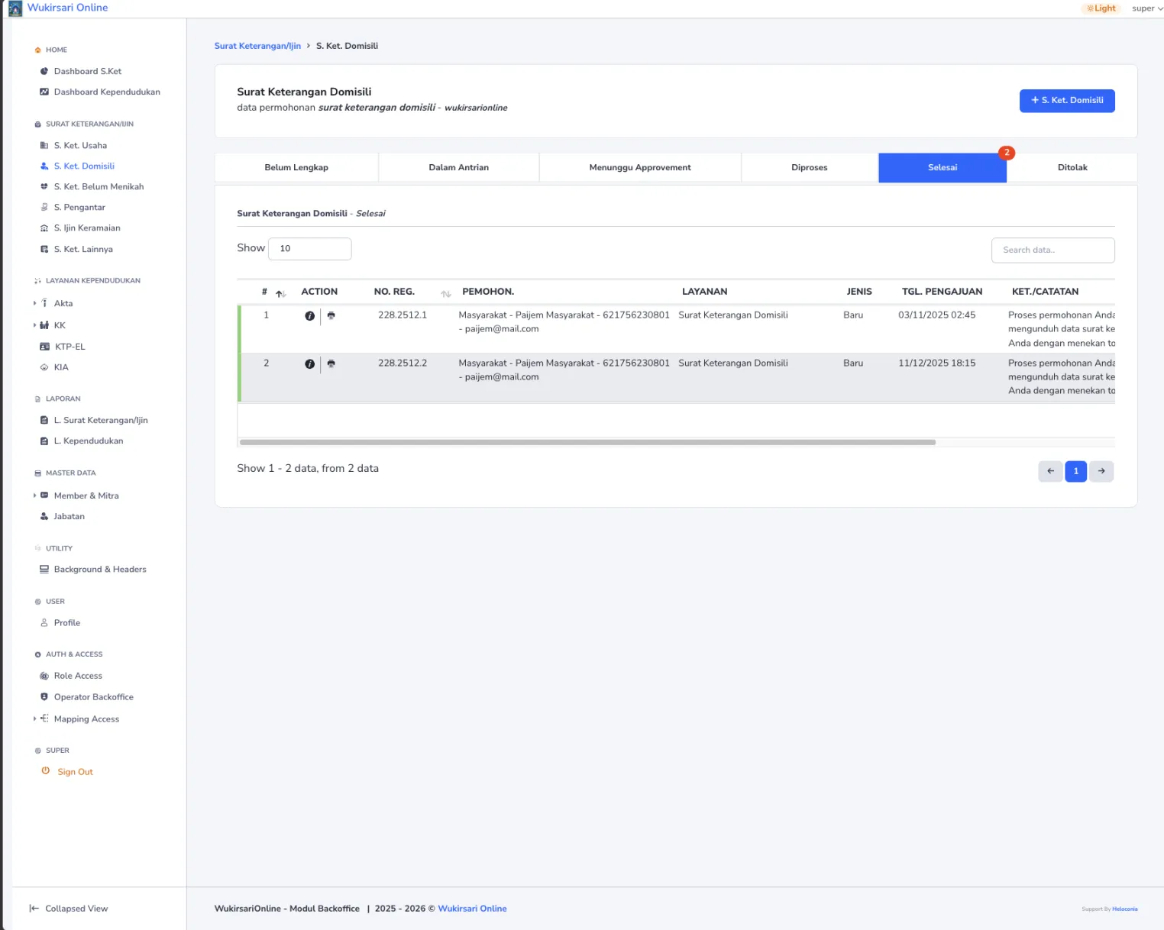Screen dimensions: 1164x930
Task: Click the horizontal table scrollbar
Action: [x=587, y=442]
